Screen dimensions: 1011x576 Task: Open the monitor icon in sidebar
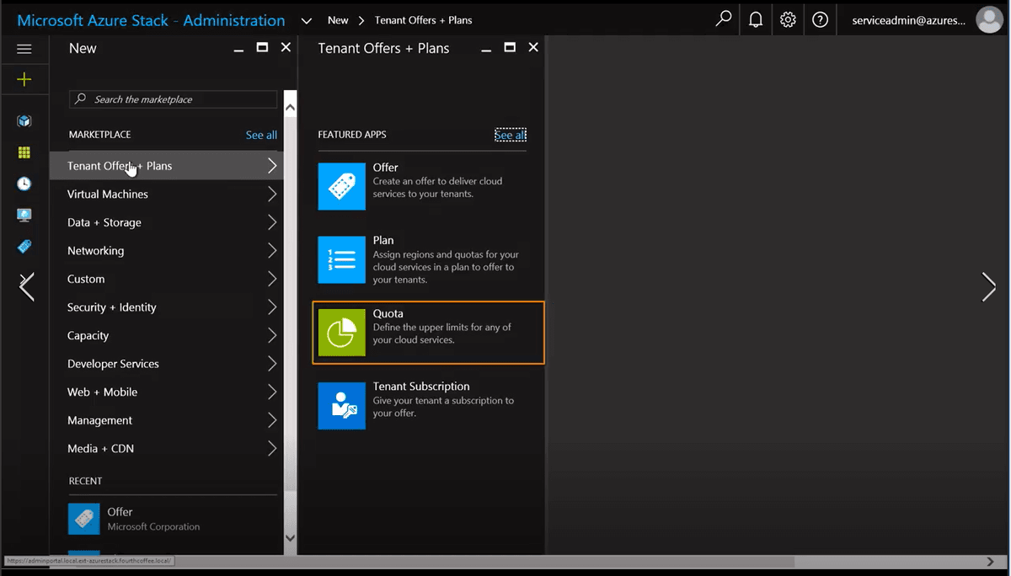pyautogui.click(x=24, y=215)
